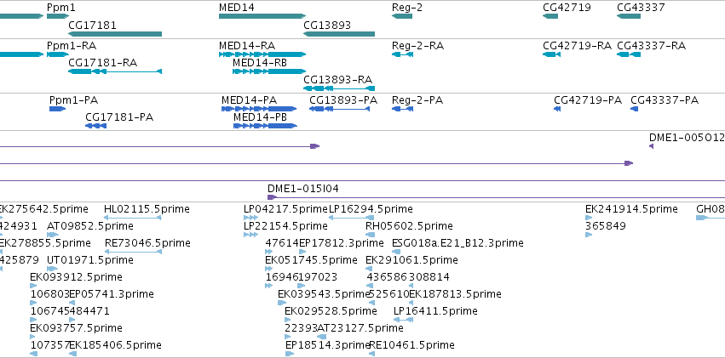Click the DME1-015I04 clone marker

(272, 197)
